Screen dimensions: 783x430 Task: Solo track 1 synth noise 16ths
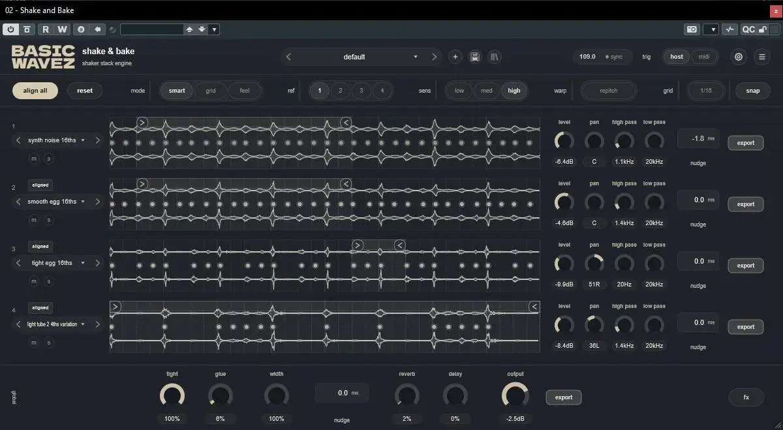[x=48, y=159]
